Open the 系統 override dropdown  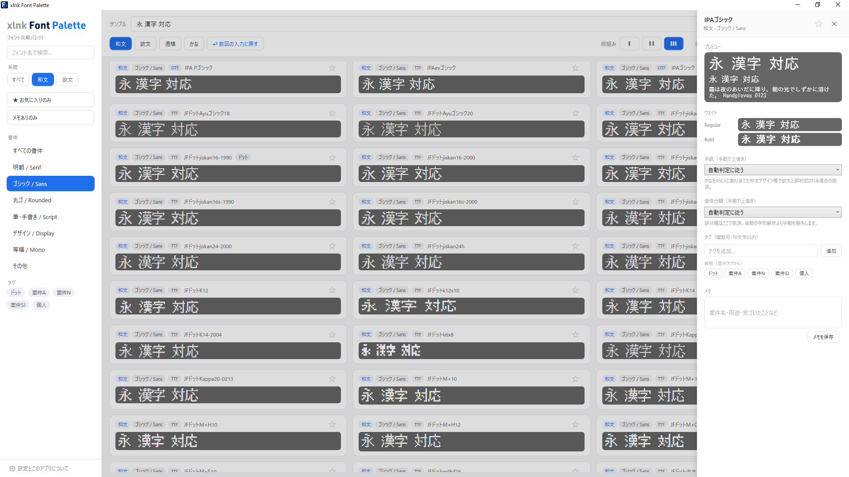[x=773, y=170]
